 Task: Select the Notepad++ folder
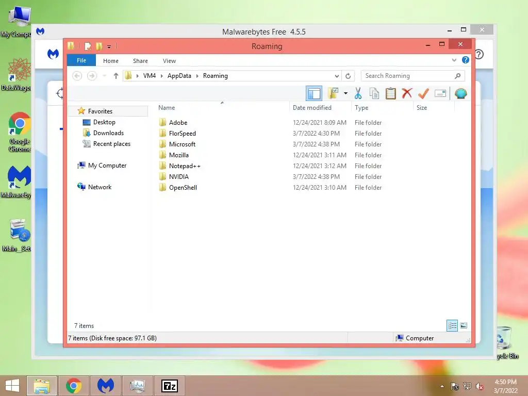click(185, 166)
